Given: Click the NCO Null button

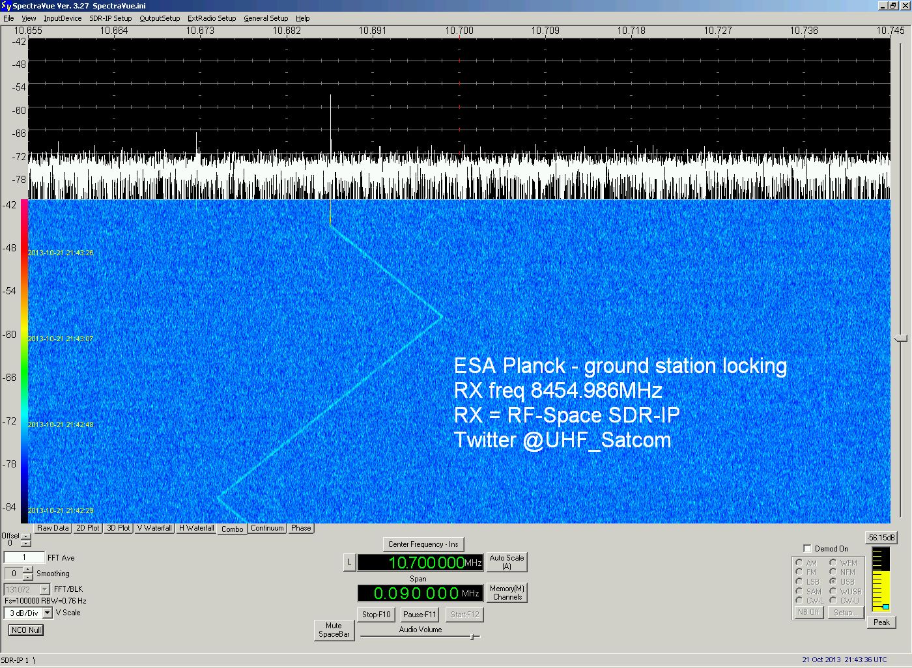Looking at the screenshot, I should point(26,630).
